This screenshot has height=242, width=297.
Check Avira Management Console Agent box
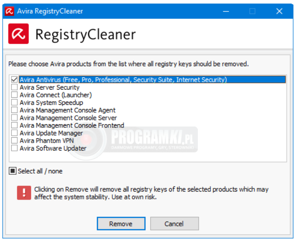(14, 110)
